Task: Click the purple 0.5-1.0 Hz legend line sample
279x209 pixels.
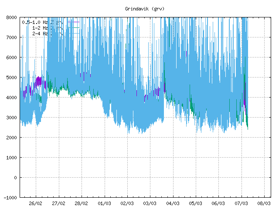Action: [74, 21]
